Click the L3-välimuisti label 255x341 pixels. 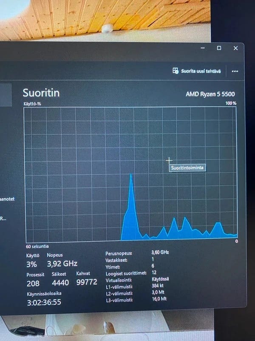coord(119,301)
